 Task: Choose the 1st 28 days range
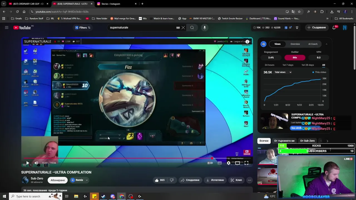(308, 65)
